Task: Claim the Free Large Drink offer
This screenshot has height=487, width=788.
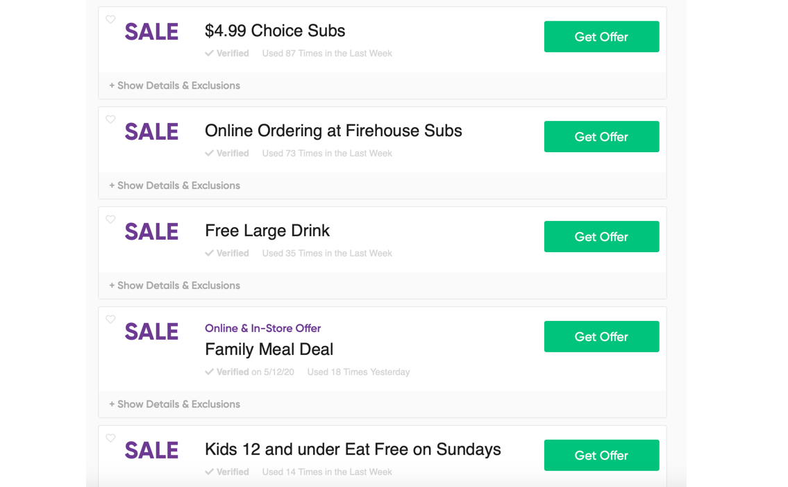Action: pos(601,237)
